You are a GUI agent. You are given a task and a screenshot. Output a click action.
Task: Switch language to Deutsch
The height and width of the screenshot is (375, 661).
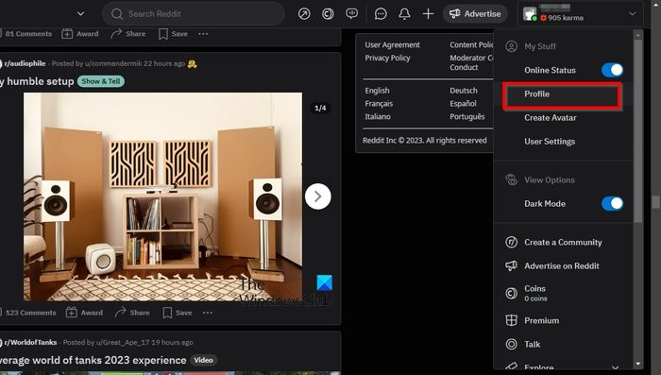coord(464,91)
